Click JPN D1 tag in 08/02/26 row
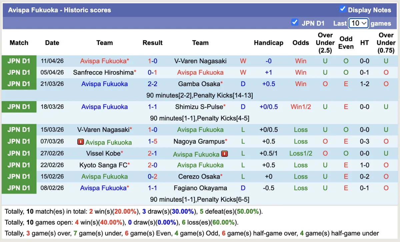400x242 pixels. point(19,188)
